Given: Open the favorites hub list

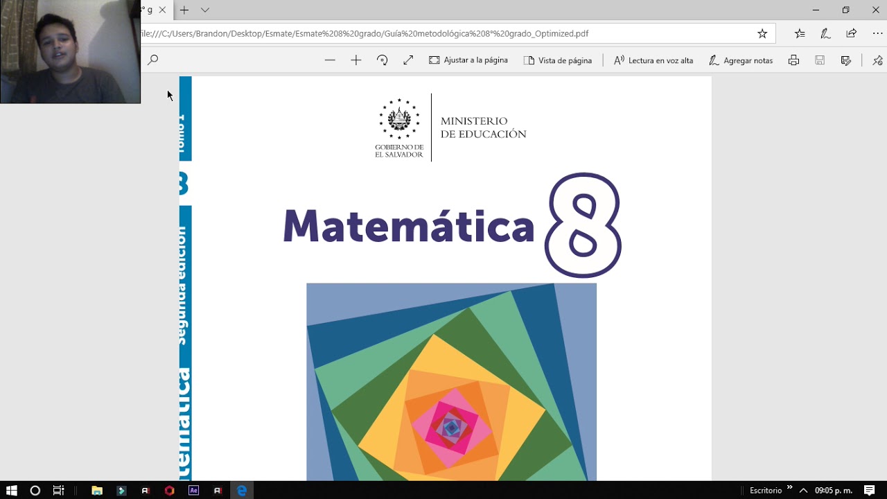Looking at the screenshot, I should point(800,33).
